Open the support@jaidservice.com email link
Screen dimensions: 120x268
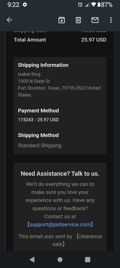(60, 224)
